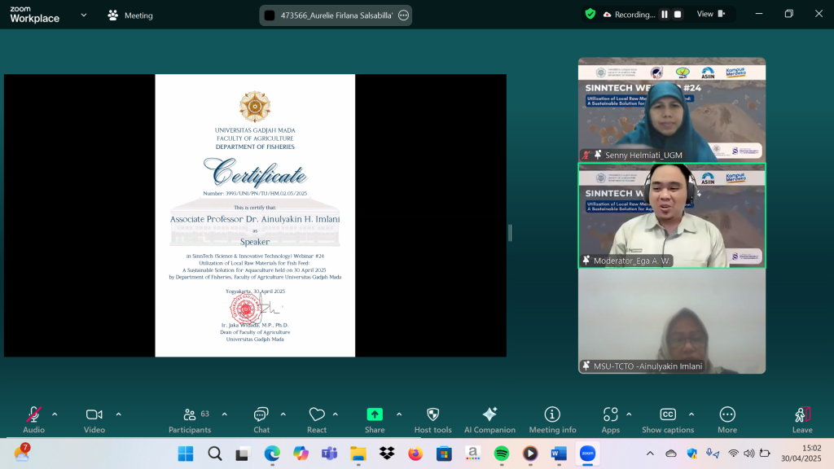
Task: Toggle the Video camera button
Action: 94,419
